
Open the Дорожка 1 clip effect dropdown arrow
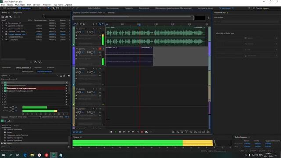(204, 27)
